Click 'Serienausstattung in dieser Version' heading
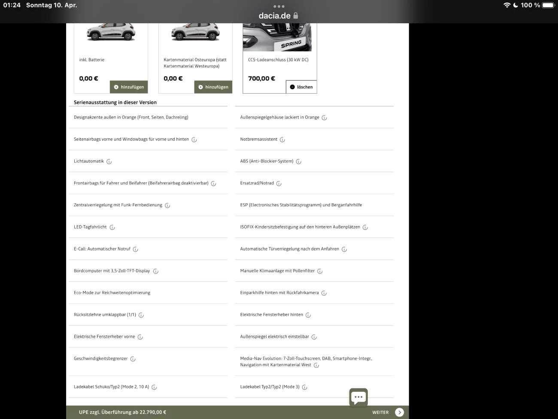Viewport: 558px width, 419px height. (115, 102)
